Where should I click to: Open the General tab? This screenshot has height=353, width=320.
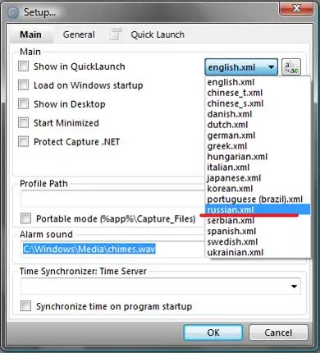point(79,34)
